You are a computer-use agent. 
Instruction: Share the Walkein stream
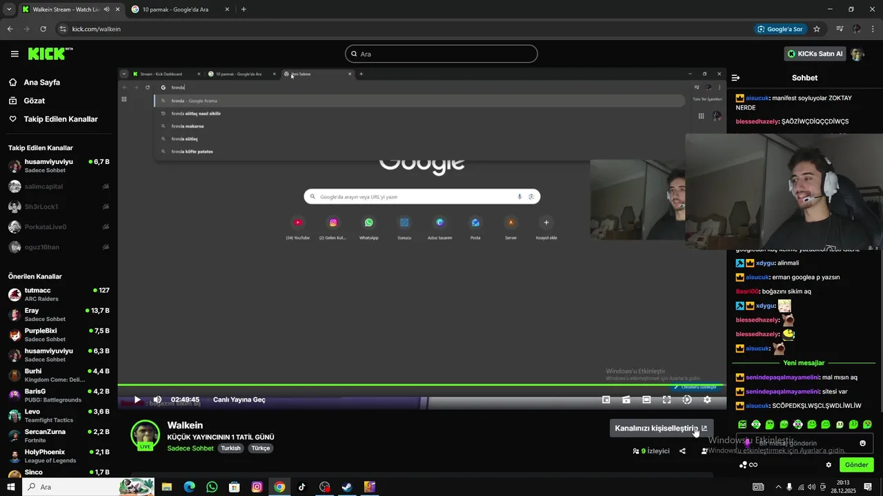(682, 451)
